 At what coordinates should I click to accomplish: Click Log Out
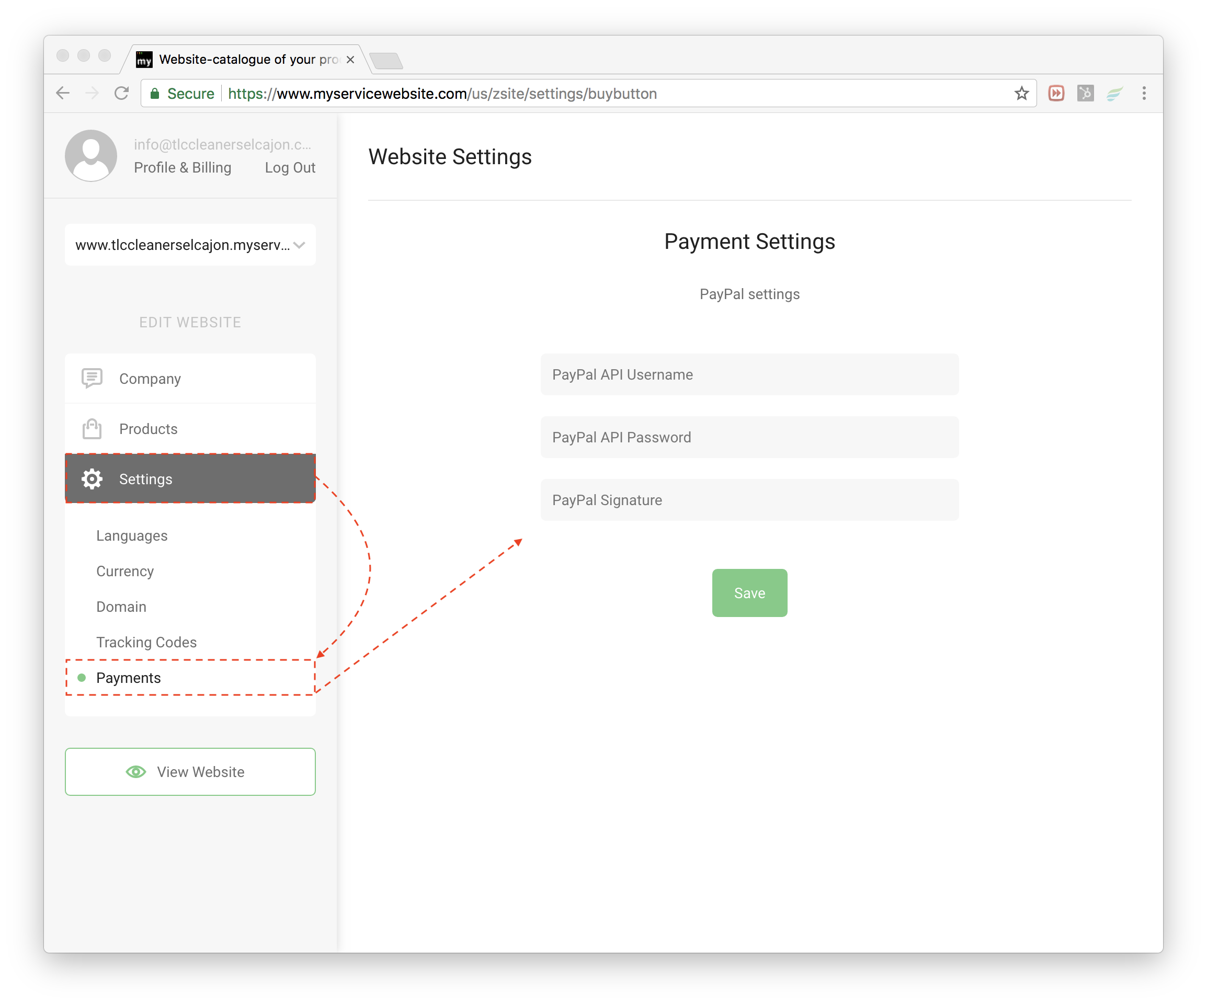(290, 167)
